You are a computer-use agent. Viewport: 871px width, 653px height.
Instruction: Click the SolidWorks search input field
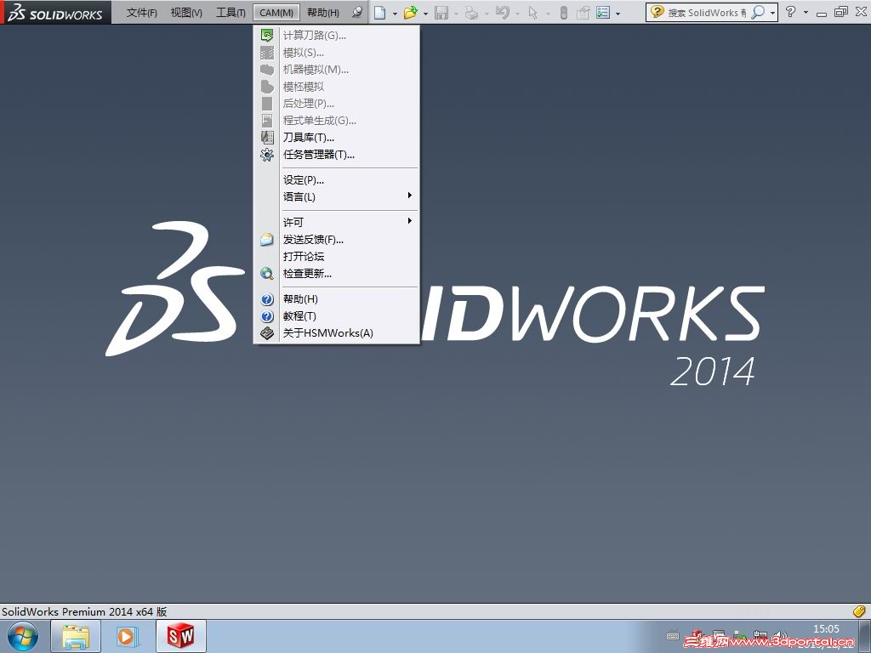(707, 12)
